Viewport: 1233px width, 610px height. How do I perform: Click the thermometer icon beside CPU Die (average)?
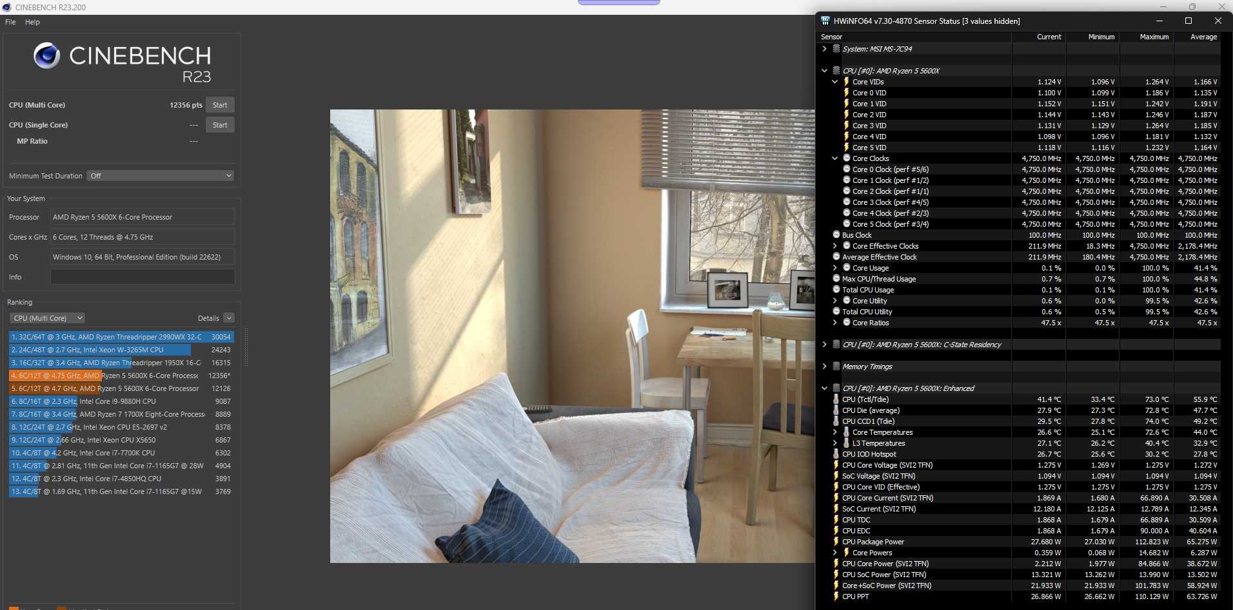(836, 410)
